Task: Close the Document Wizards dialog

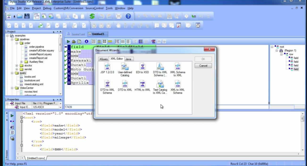Action: [x=209, y=49]
